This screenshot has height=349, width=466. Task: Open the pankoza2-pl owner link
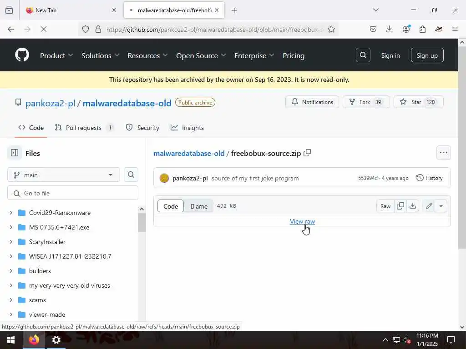50,103
